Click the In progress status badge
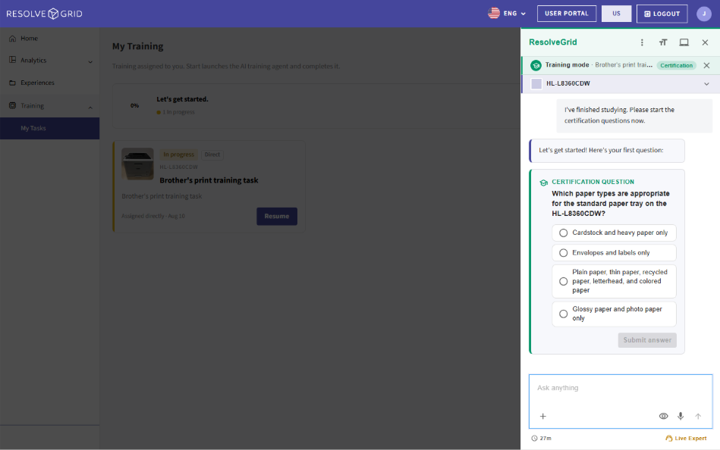The image size is (720, 450). click(x=178, y=155)
